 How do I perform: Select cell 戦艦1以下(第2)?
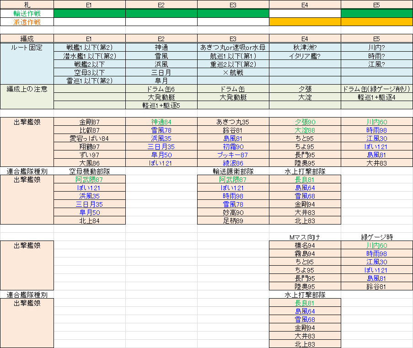pyautogui.click(x=90, y=48)
